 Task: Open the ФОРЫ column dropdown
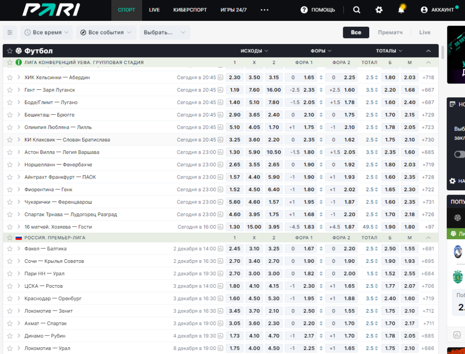[x=321, y=51]
